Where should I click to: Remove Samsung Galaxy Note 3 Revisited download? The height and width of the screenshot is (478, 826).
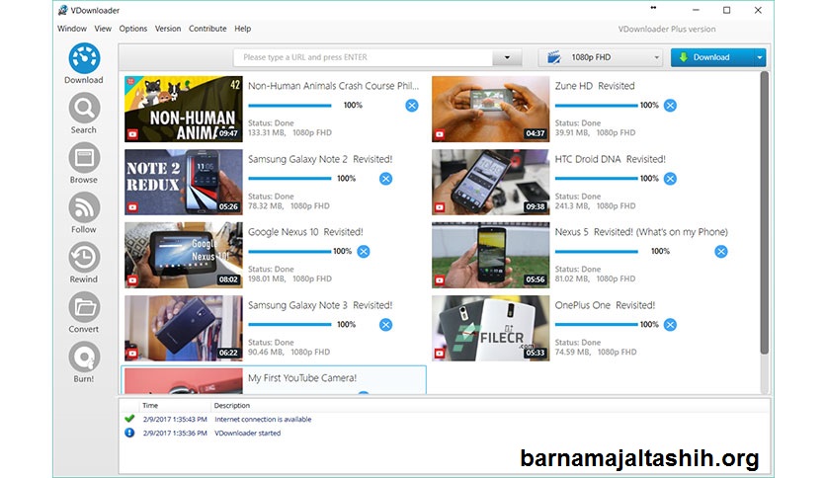[385, 324]
